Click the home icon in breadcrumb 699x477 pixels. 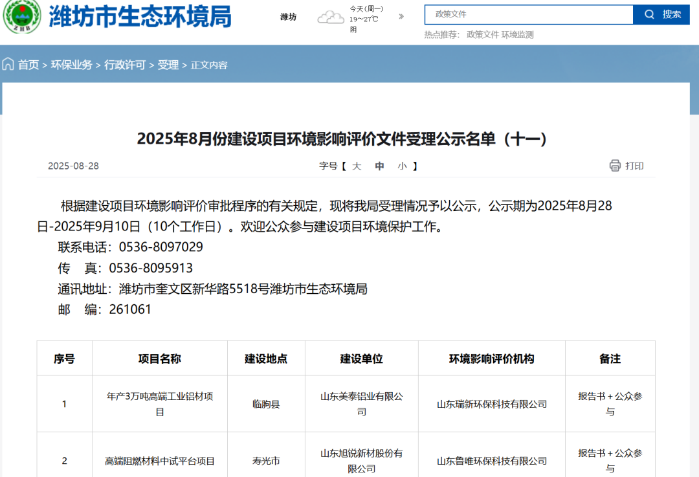[8, 64]
